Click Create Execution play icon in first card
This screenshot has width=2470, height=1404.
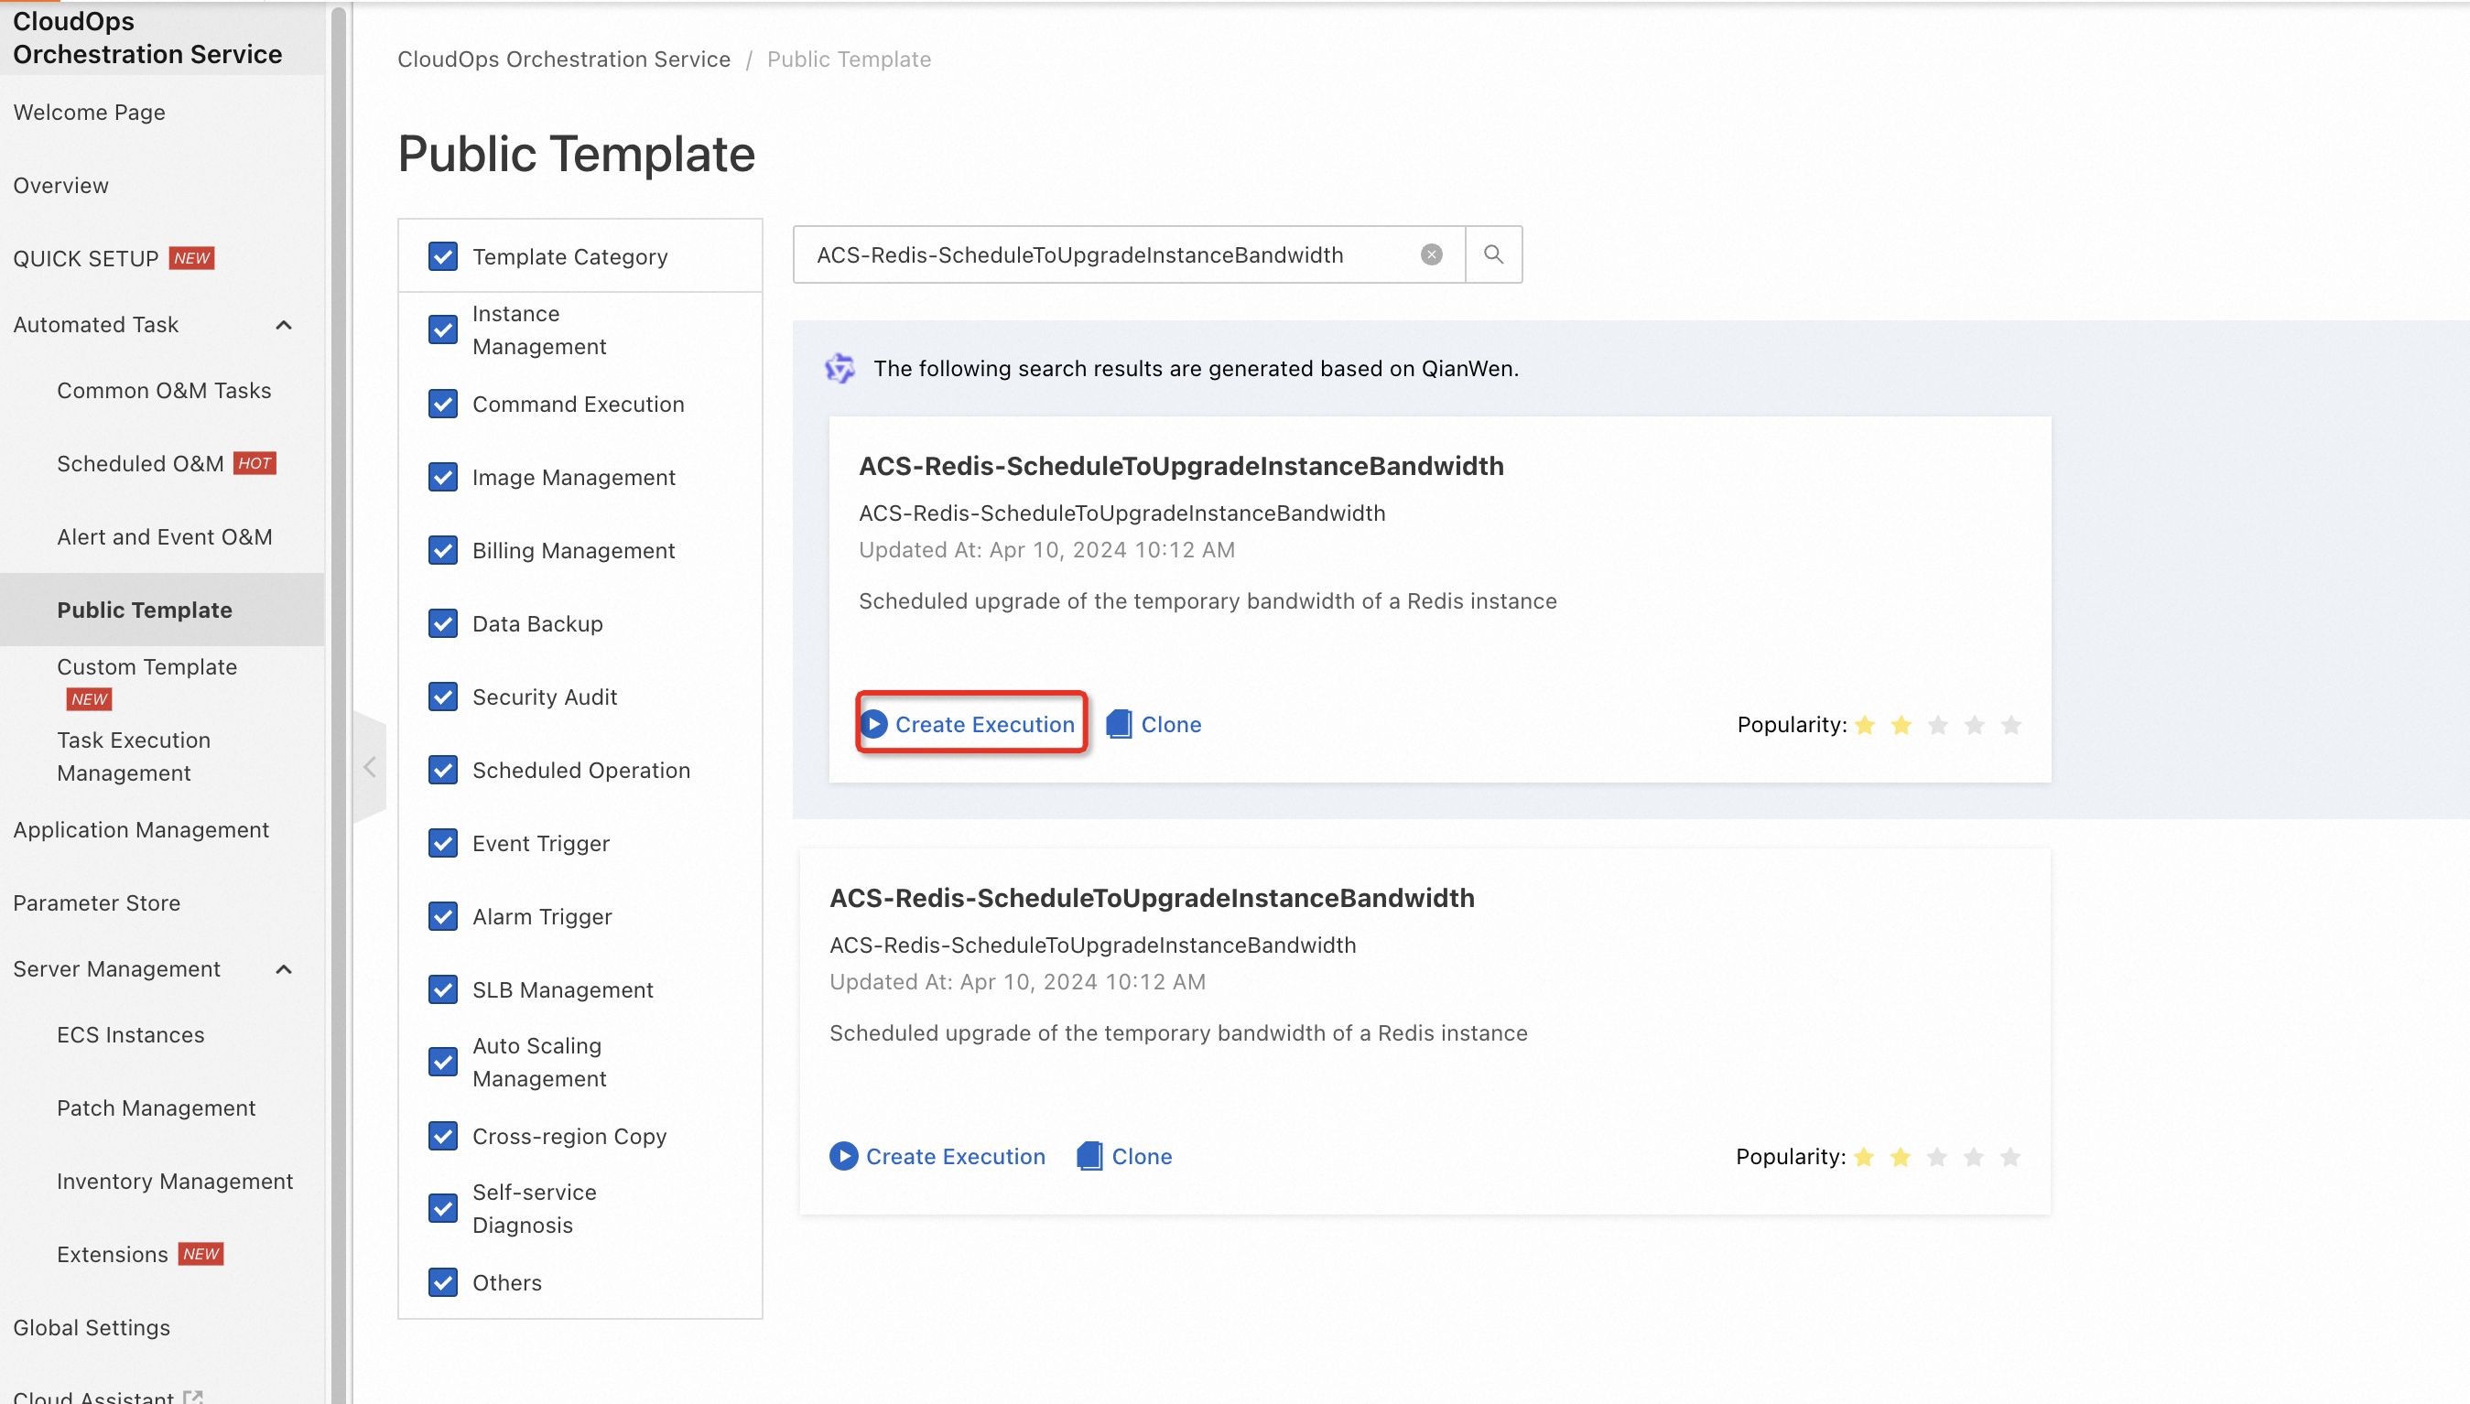click(873, 724)
